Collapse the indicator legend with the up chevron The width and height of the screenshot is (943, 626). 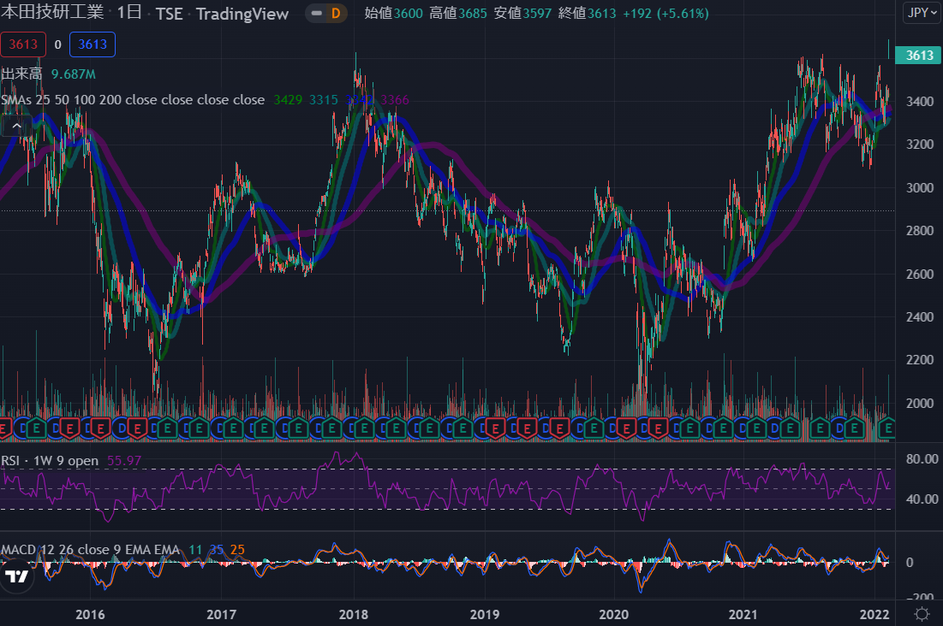pos(17,127)
